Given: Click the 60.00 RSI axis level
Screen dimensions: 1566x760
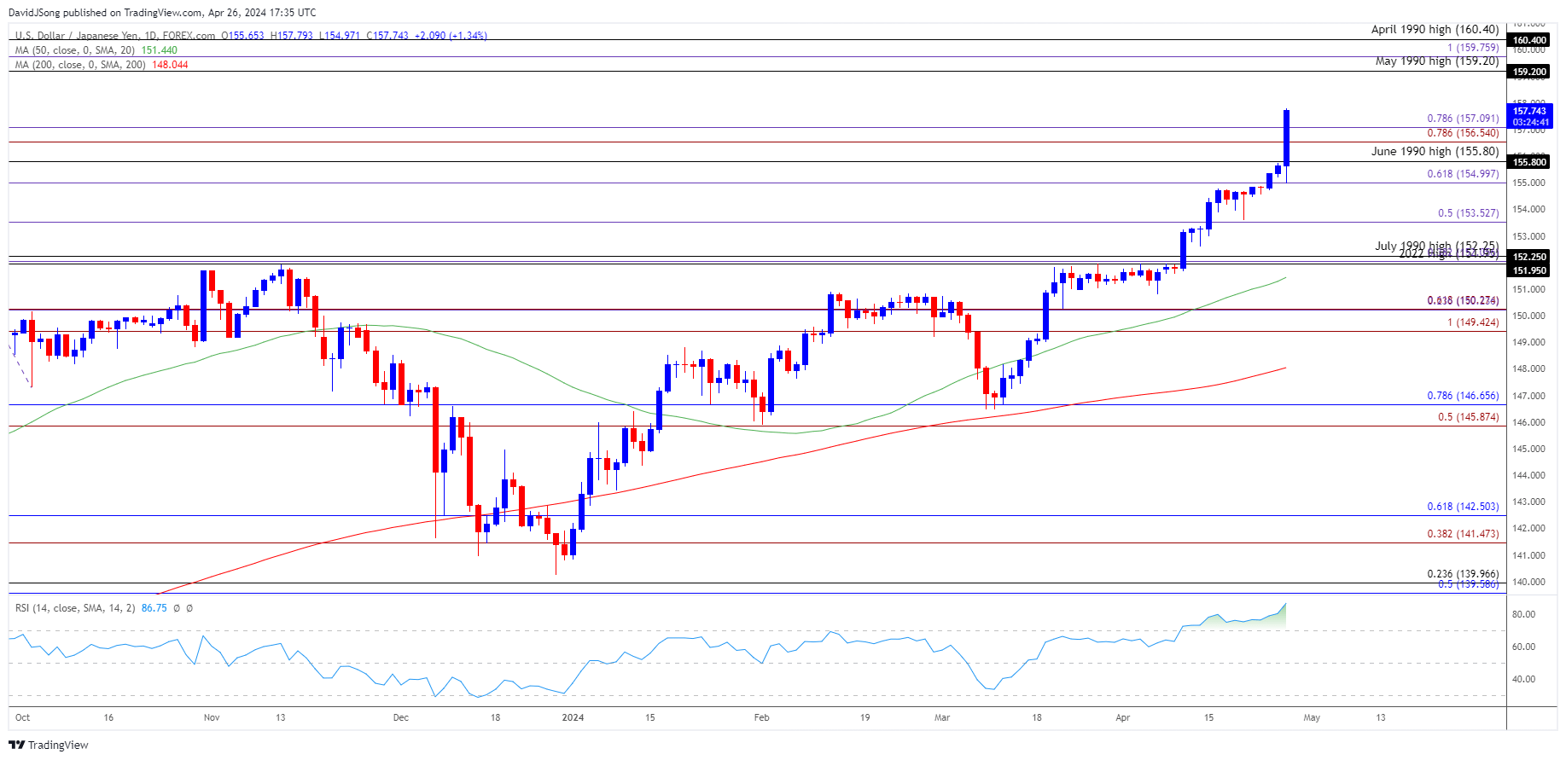Looking at the screenshot, I should click(x=1523, y=647).
